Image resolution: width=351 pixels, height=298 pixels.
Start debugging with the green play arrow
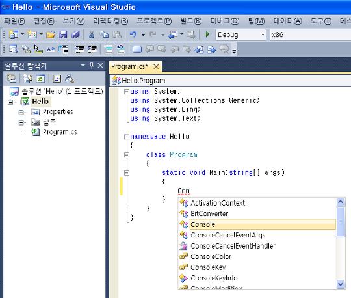207,34
